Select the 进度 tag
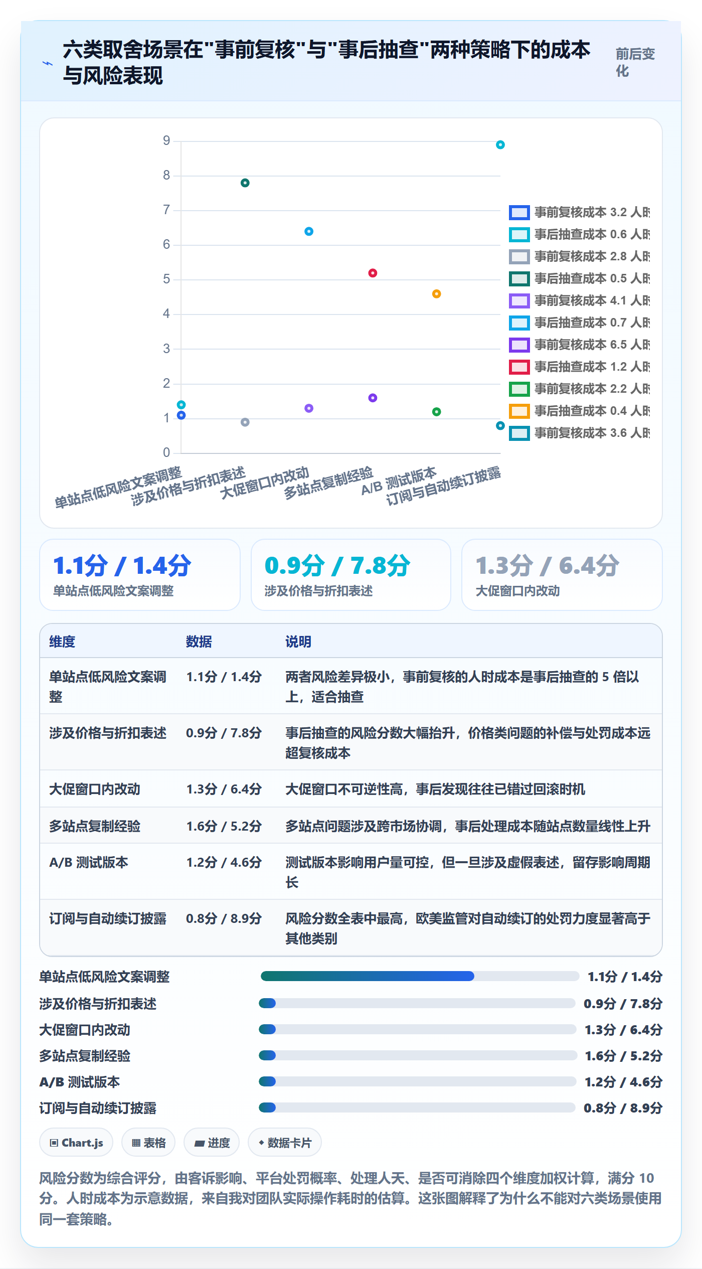The image size is (702, 1269). pyautogui.click(x=212, y=1143)
